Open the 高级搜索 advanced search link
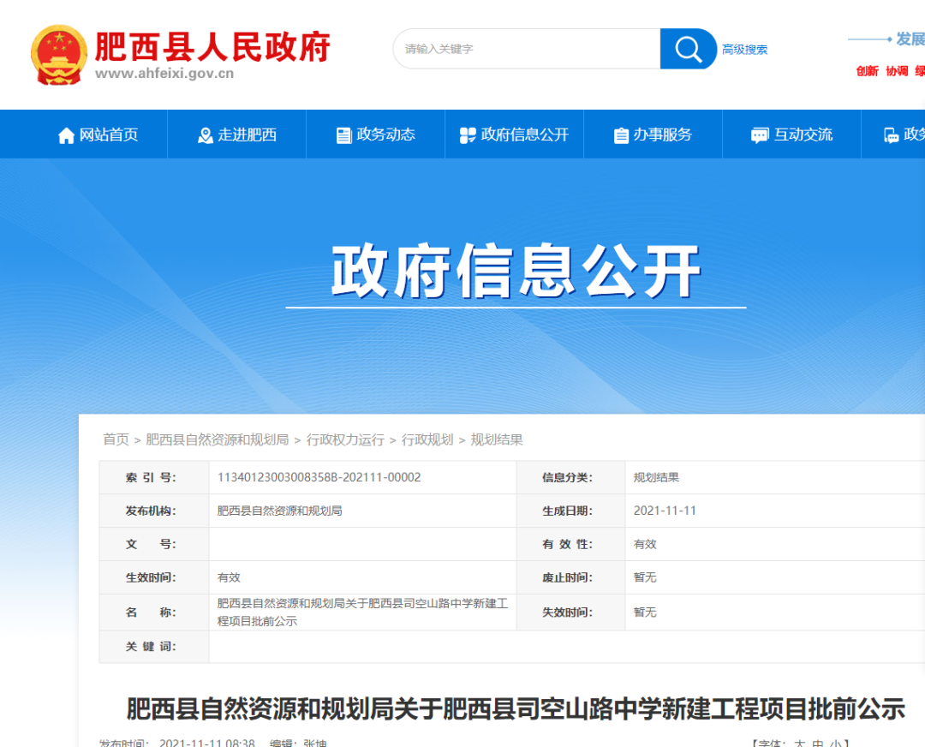 tap(744, 50)
